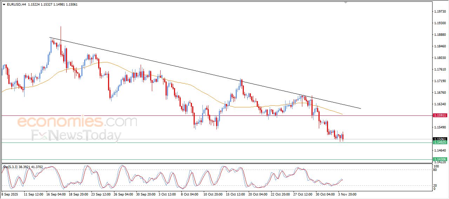Viewport: 449px width, 199px height.
Task: Click the 1.19730 price scale value
Action: (x=440, y=12)
